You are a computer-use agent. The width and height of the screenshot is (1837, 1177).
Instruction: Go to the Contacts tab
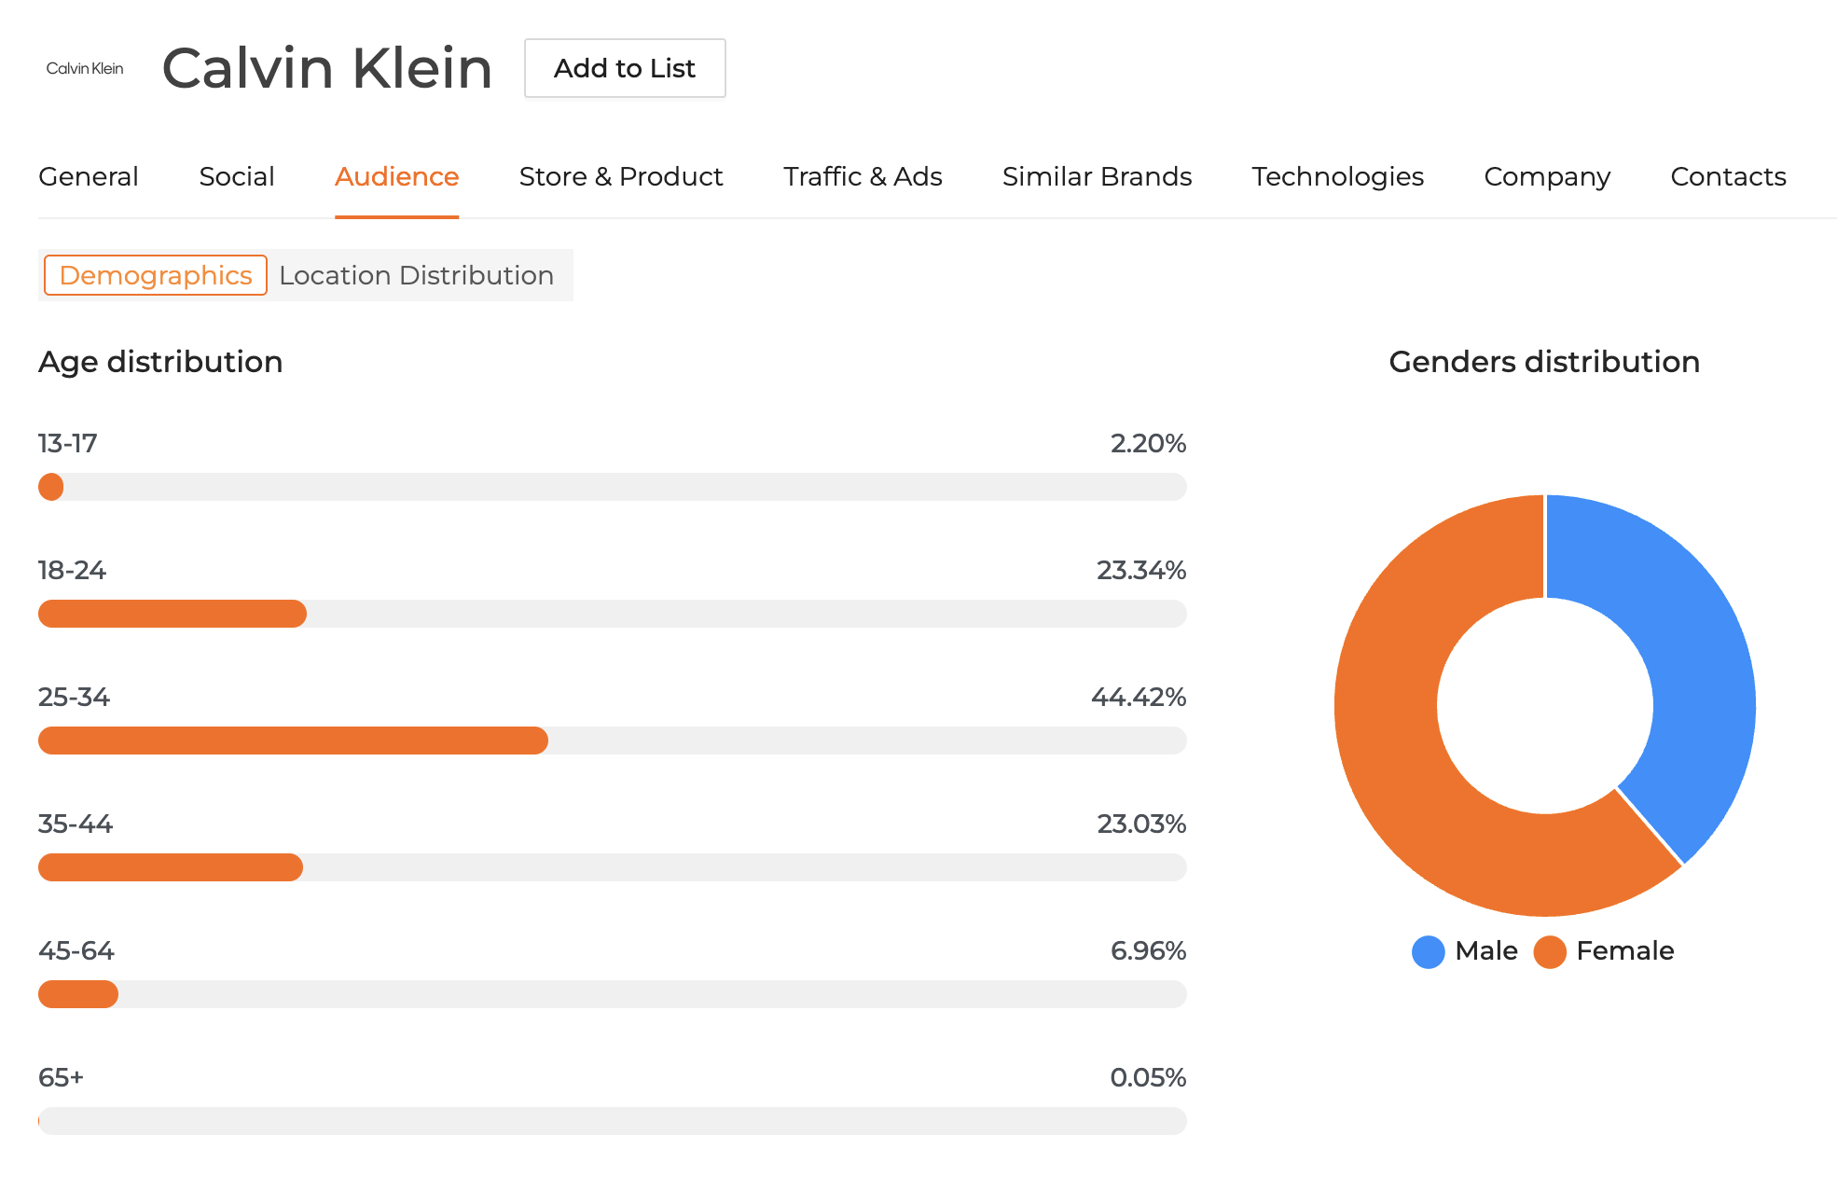[x=1727, y=176]
